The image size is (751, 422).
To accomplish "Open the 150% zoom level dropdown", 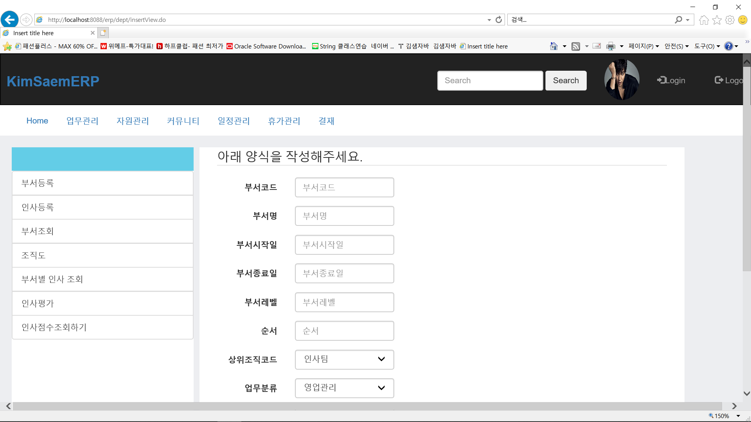I will (x=738, y=416).
